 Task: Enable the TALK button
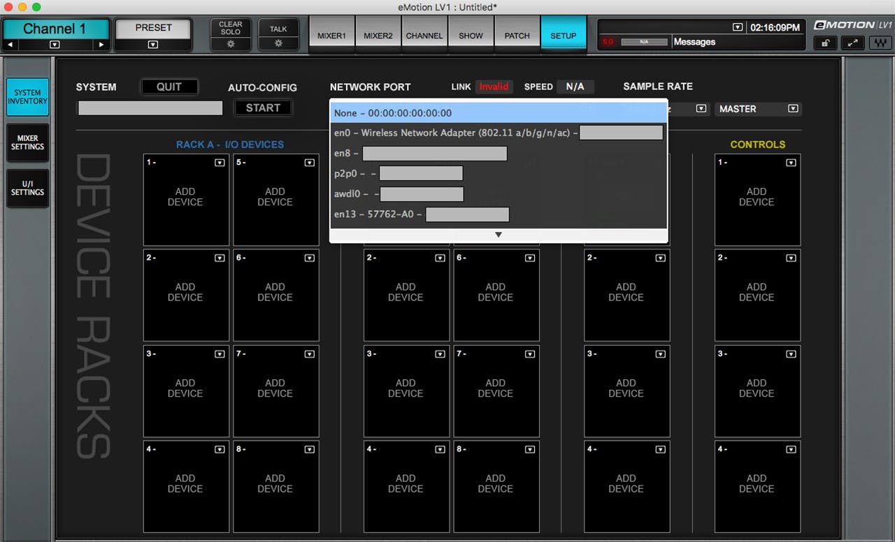[278, 29]
